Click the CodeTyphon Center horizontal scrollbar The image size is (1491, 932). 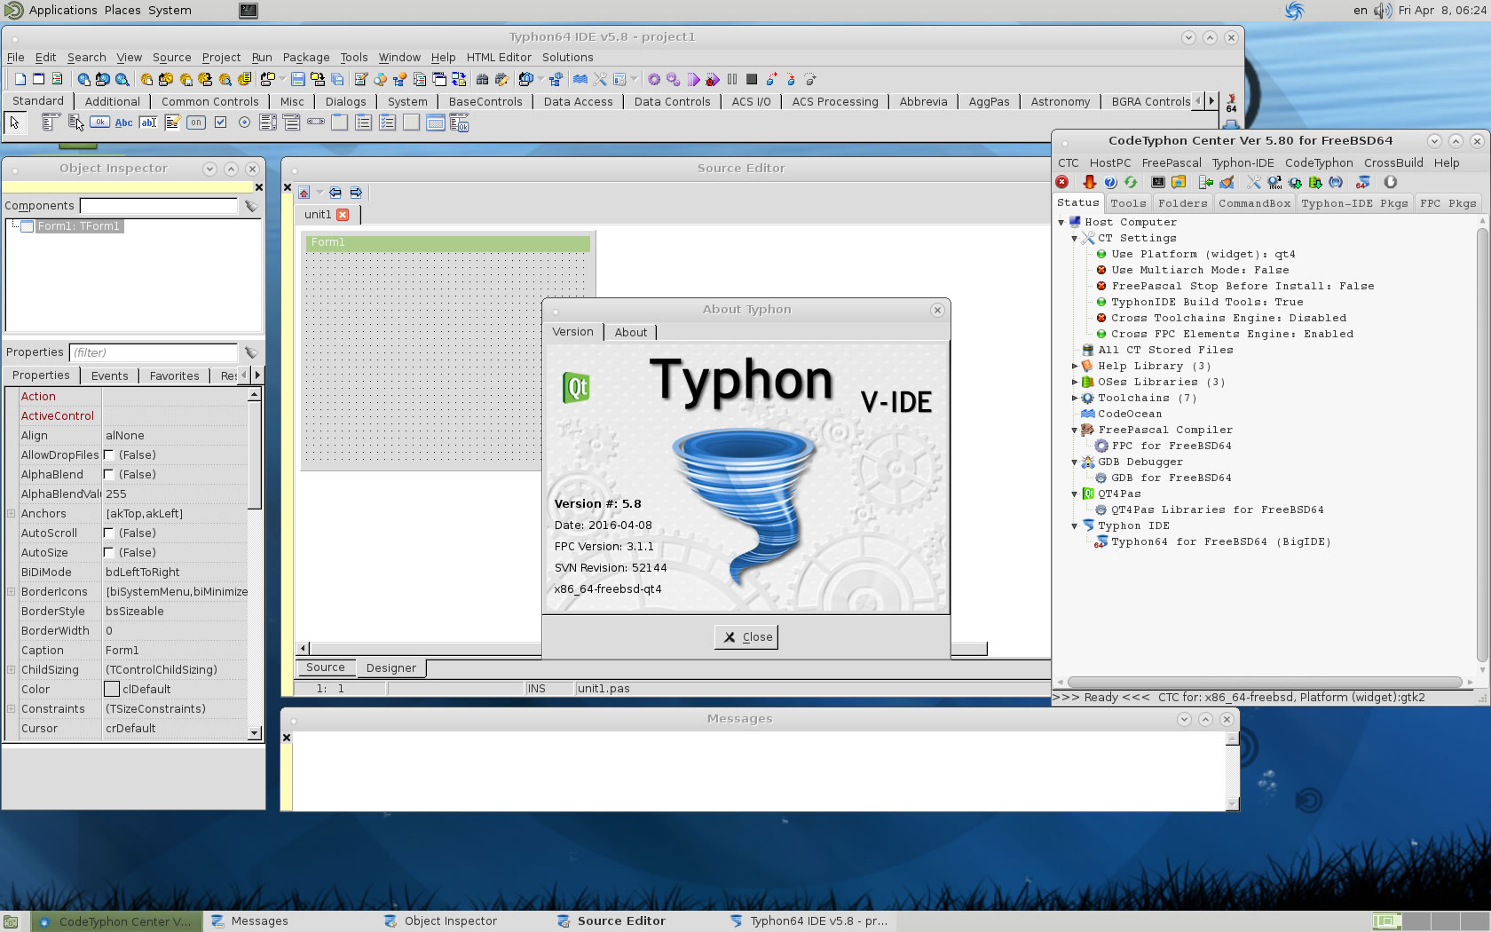click(1265, 683)
